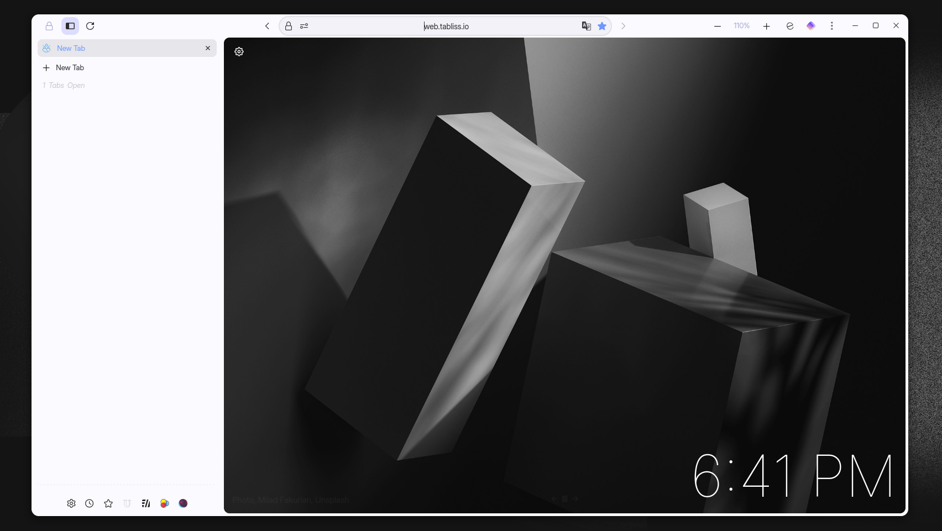The height and width of the screenshot is (531, 942).
Task: Open bookmarks star icon in sidebar footer
Action: (x=108, y=503)
